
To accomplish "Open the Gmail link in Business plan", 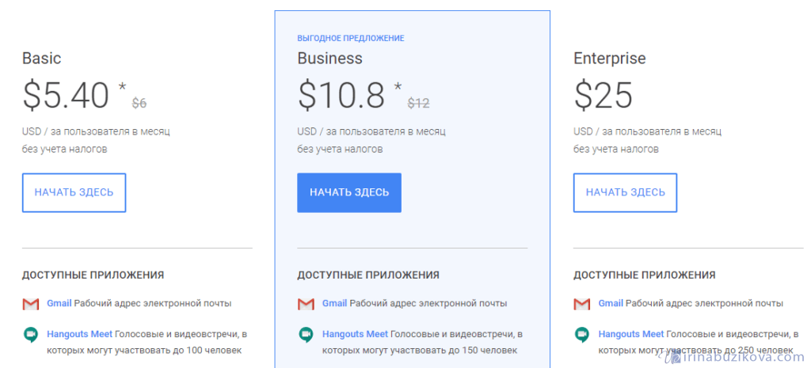I will 334,303.
